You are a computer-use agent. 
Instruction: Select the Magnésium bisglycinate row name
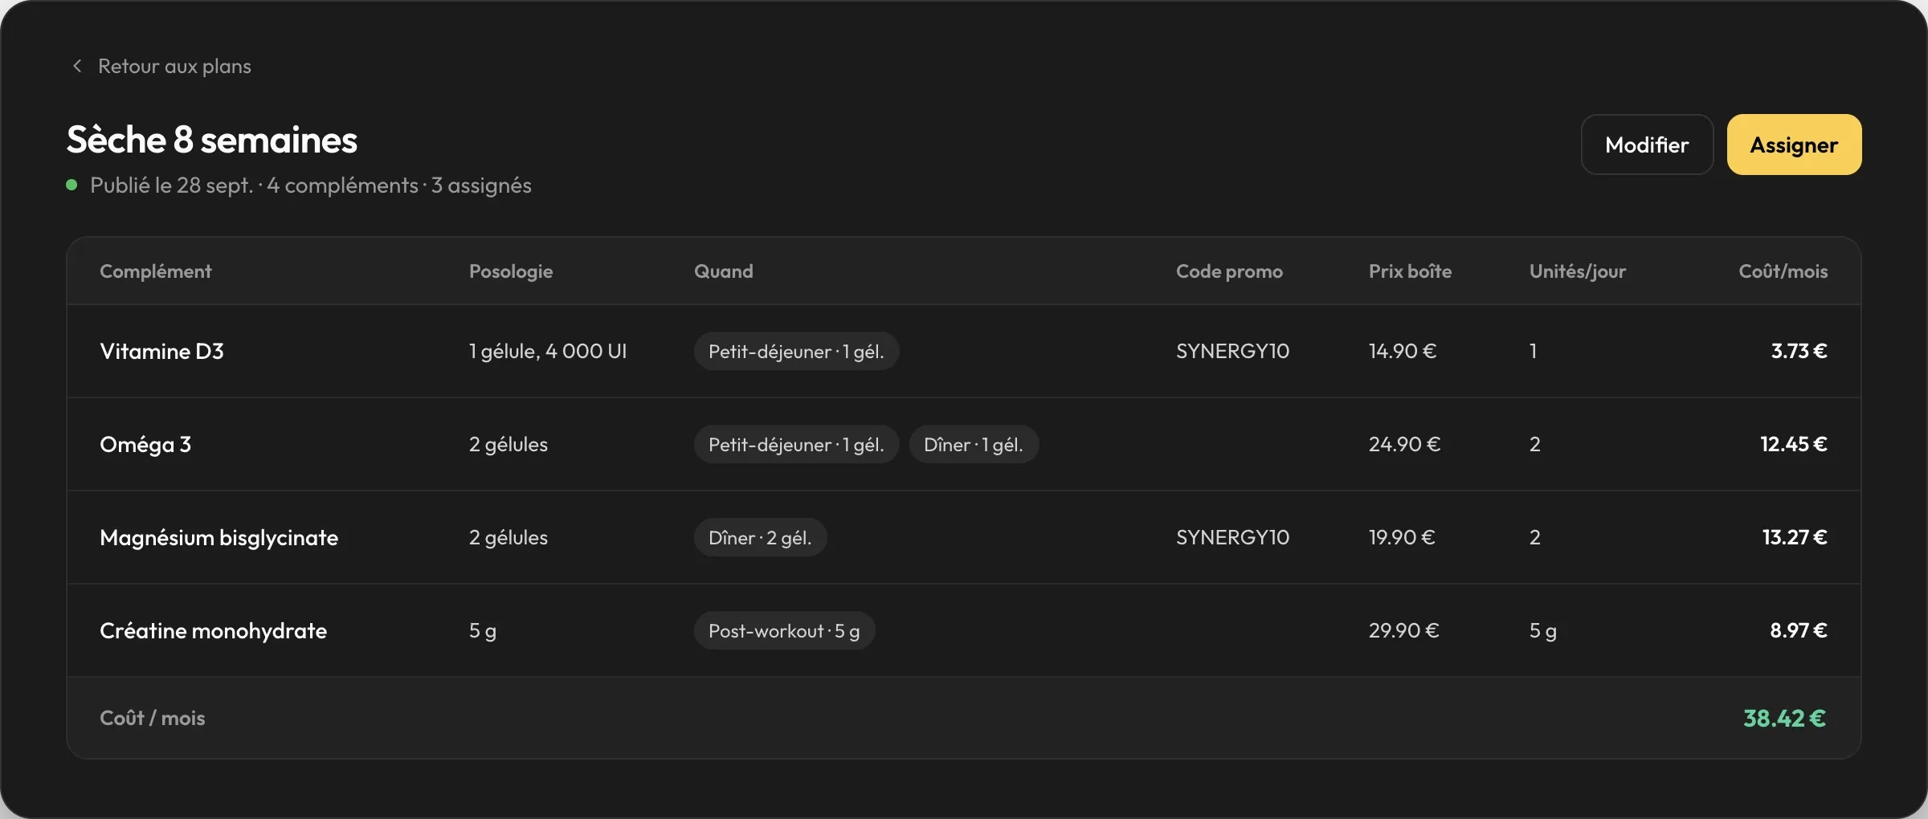(x=219, y=537)
